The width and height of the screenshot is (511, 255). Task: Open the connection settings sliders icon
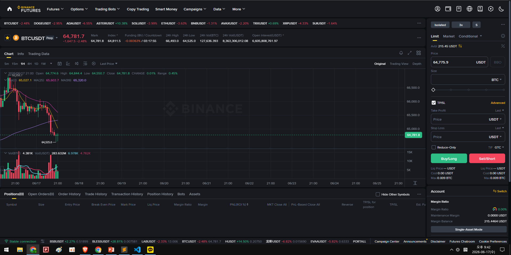pos(43,241)
